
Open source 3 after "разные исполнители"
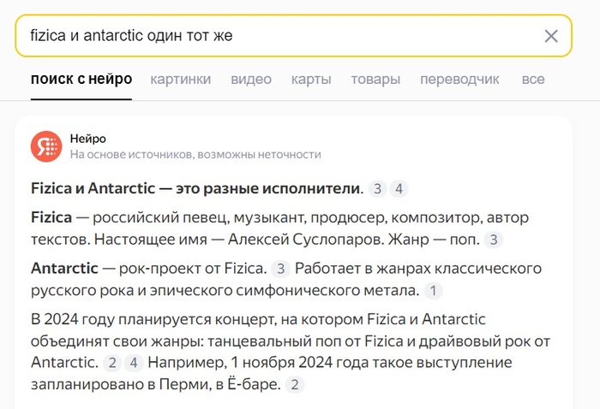[x=377, y=189]
